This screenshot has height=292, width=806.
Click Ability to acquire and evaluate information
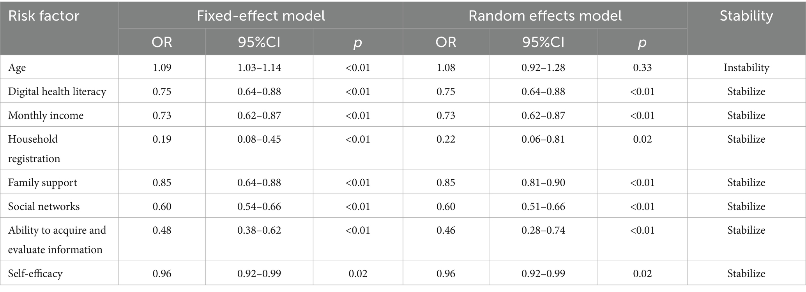click(57, 240)
